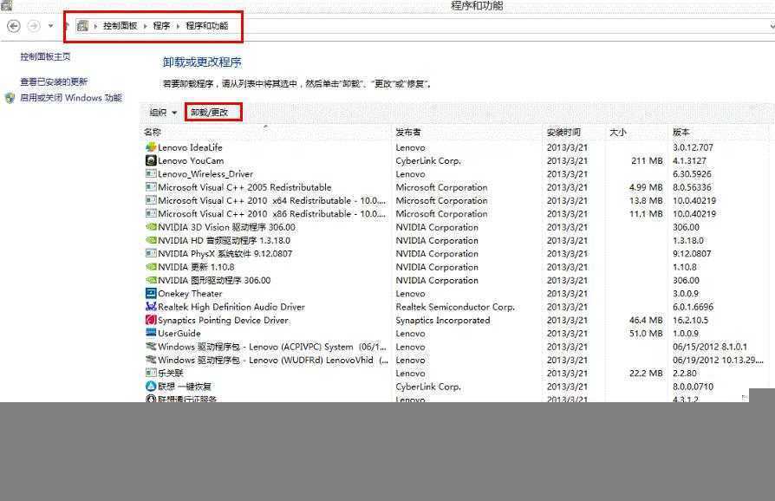Click the Lenovo IdeaLife icon
The height and width of the screenshot is (501, 775).
point(151,147)
